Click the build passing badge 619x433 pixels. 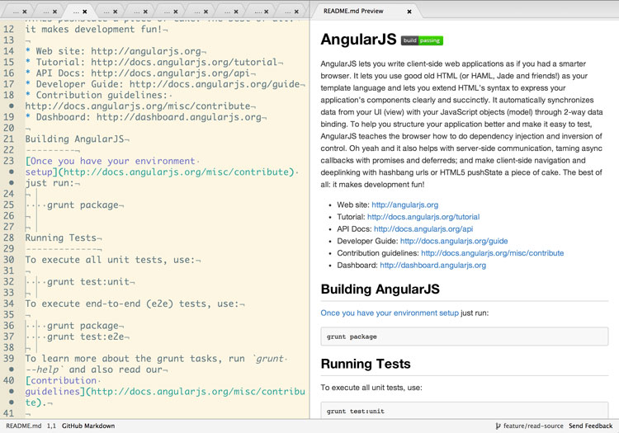[422, 40]
